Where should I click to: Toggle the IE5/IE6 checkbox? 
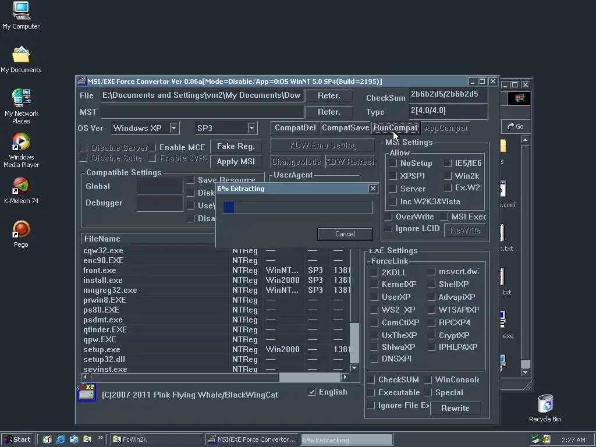click(448, 163)
